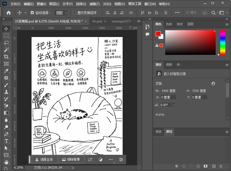This screenshot has height=171, width=231.
Task: Open Move tool preset dropdown arrow
Action: 25,13
